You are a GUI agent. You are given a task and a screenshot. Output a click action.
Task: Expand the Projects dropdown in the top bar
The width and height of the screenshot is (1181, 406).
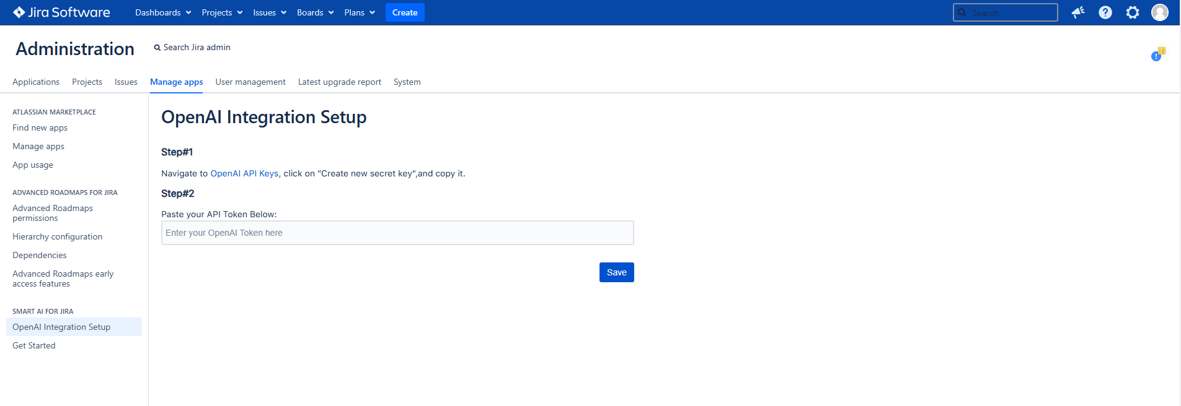pos(222,12)
